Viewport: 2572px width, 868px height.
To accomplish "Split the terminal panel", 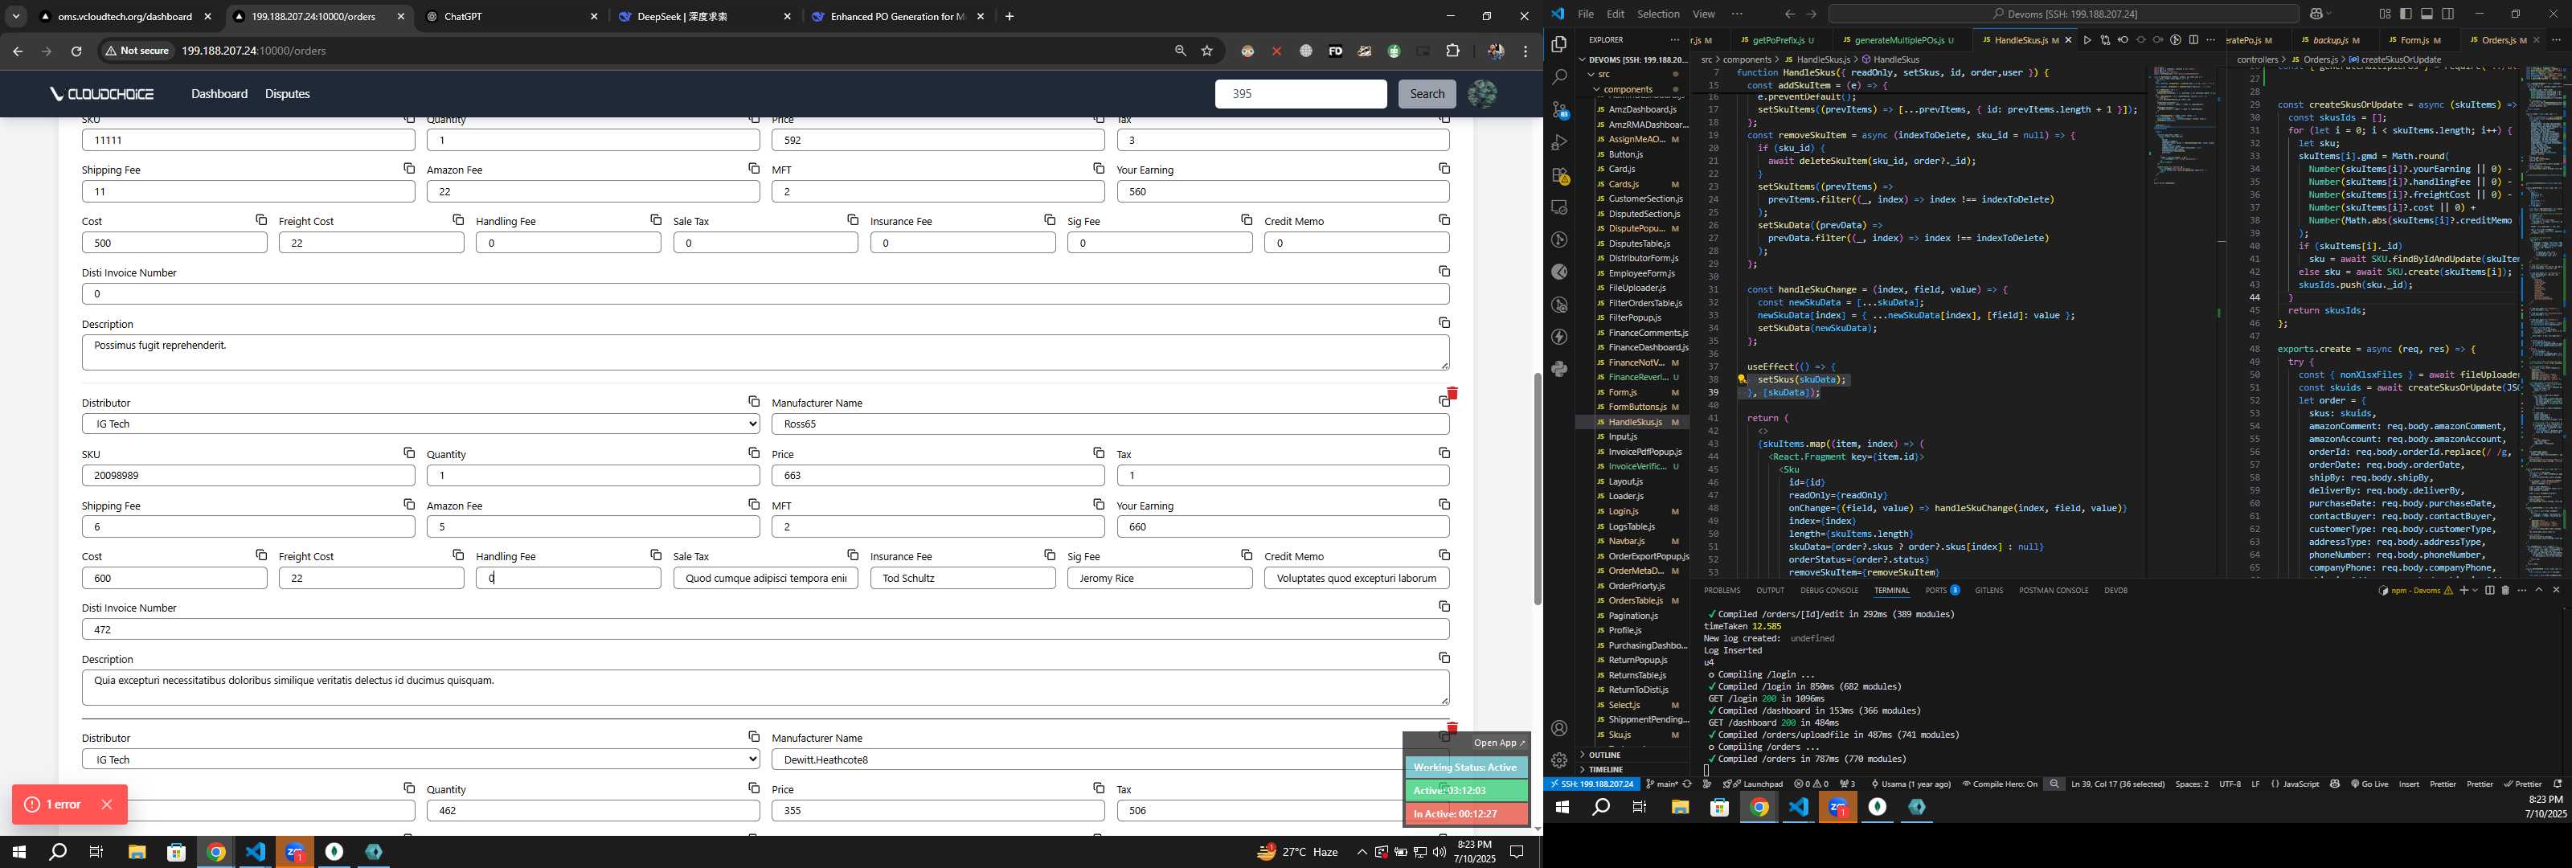I will point(2489,590).
